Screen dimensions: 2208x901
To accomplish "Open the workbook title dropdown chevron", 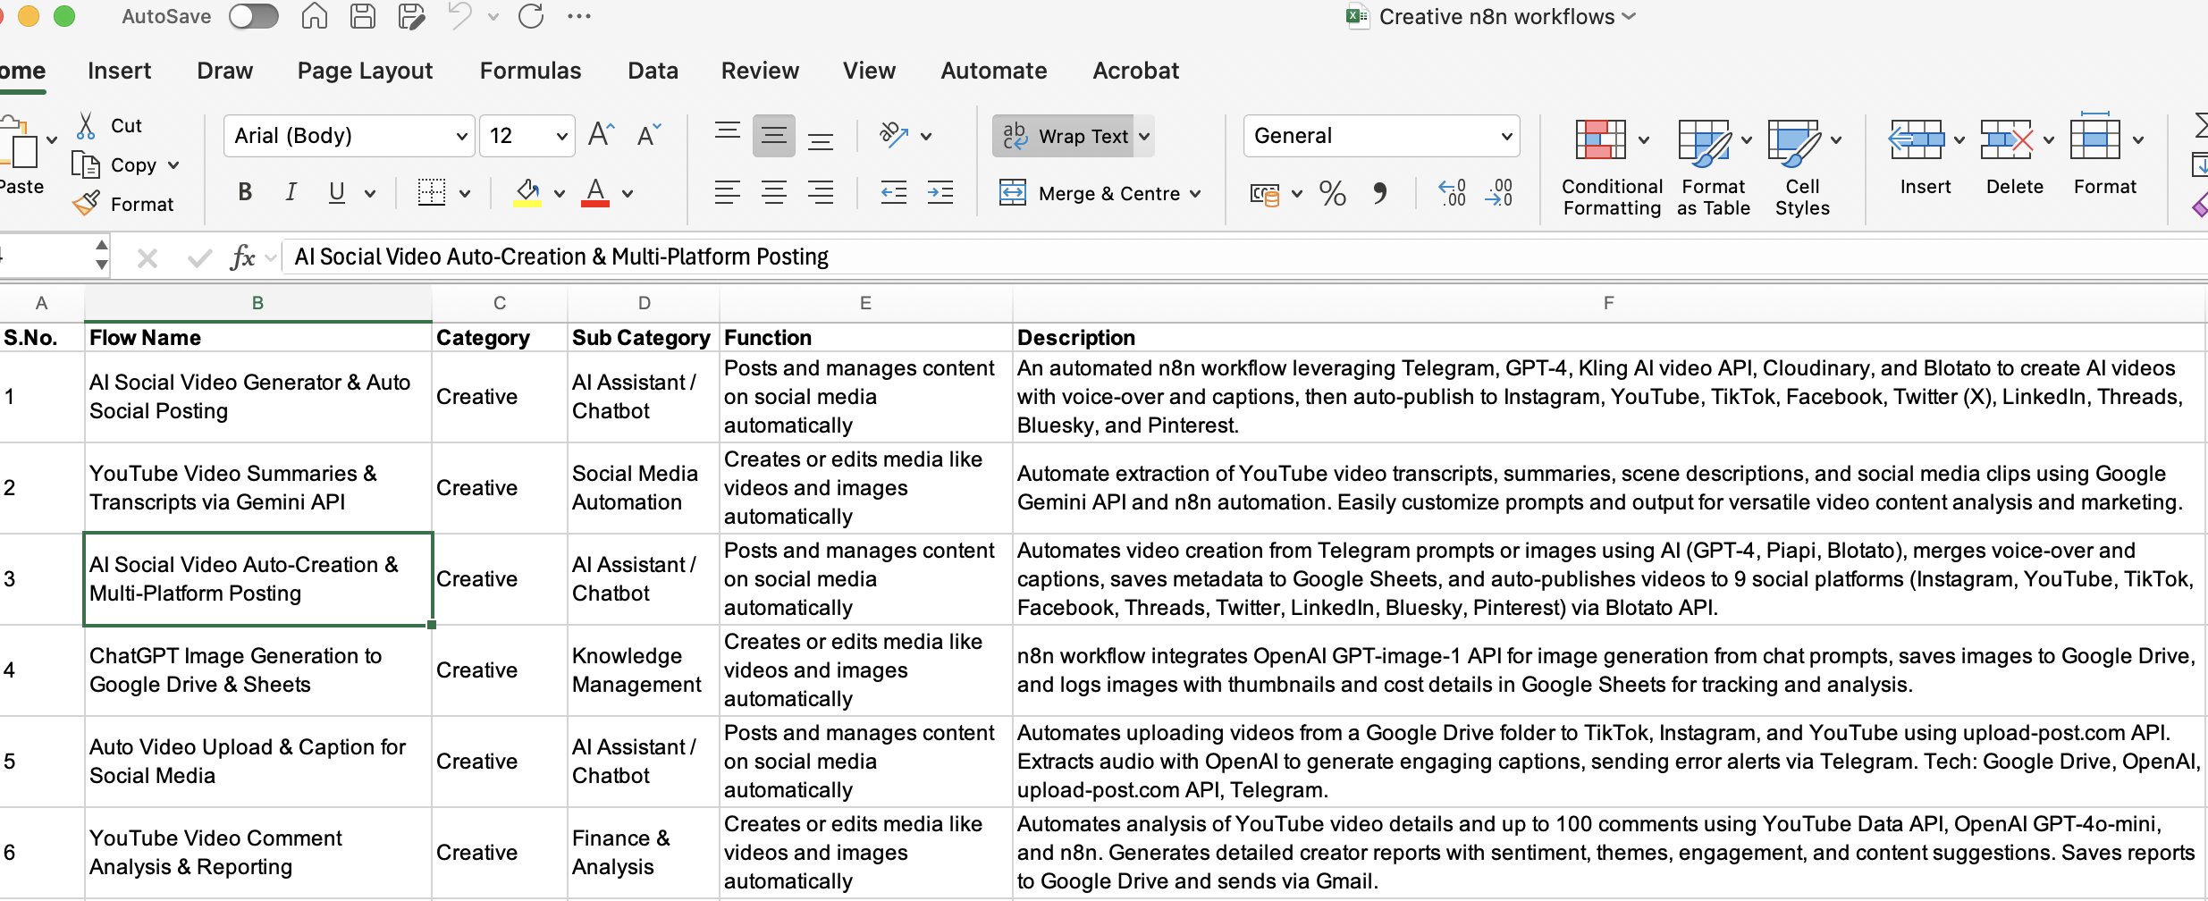I will [1628, 16].
